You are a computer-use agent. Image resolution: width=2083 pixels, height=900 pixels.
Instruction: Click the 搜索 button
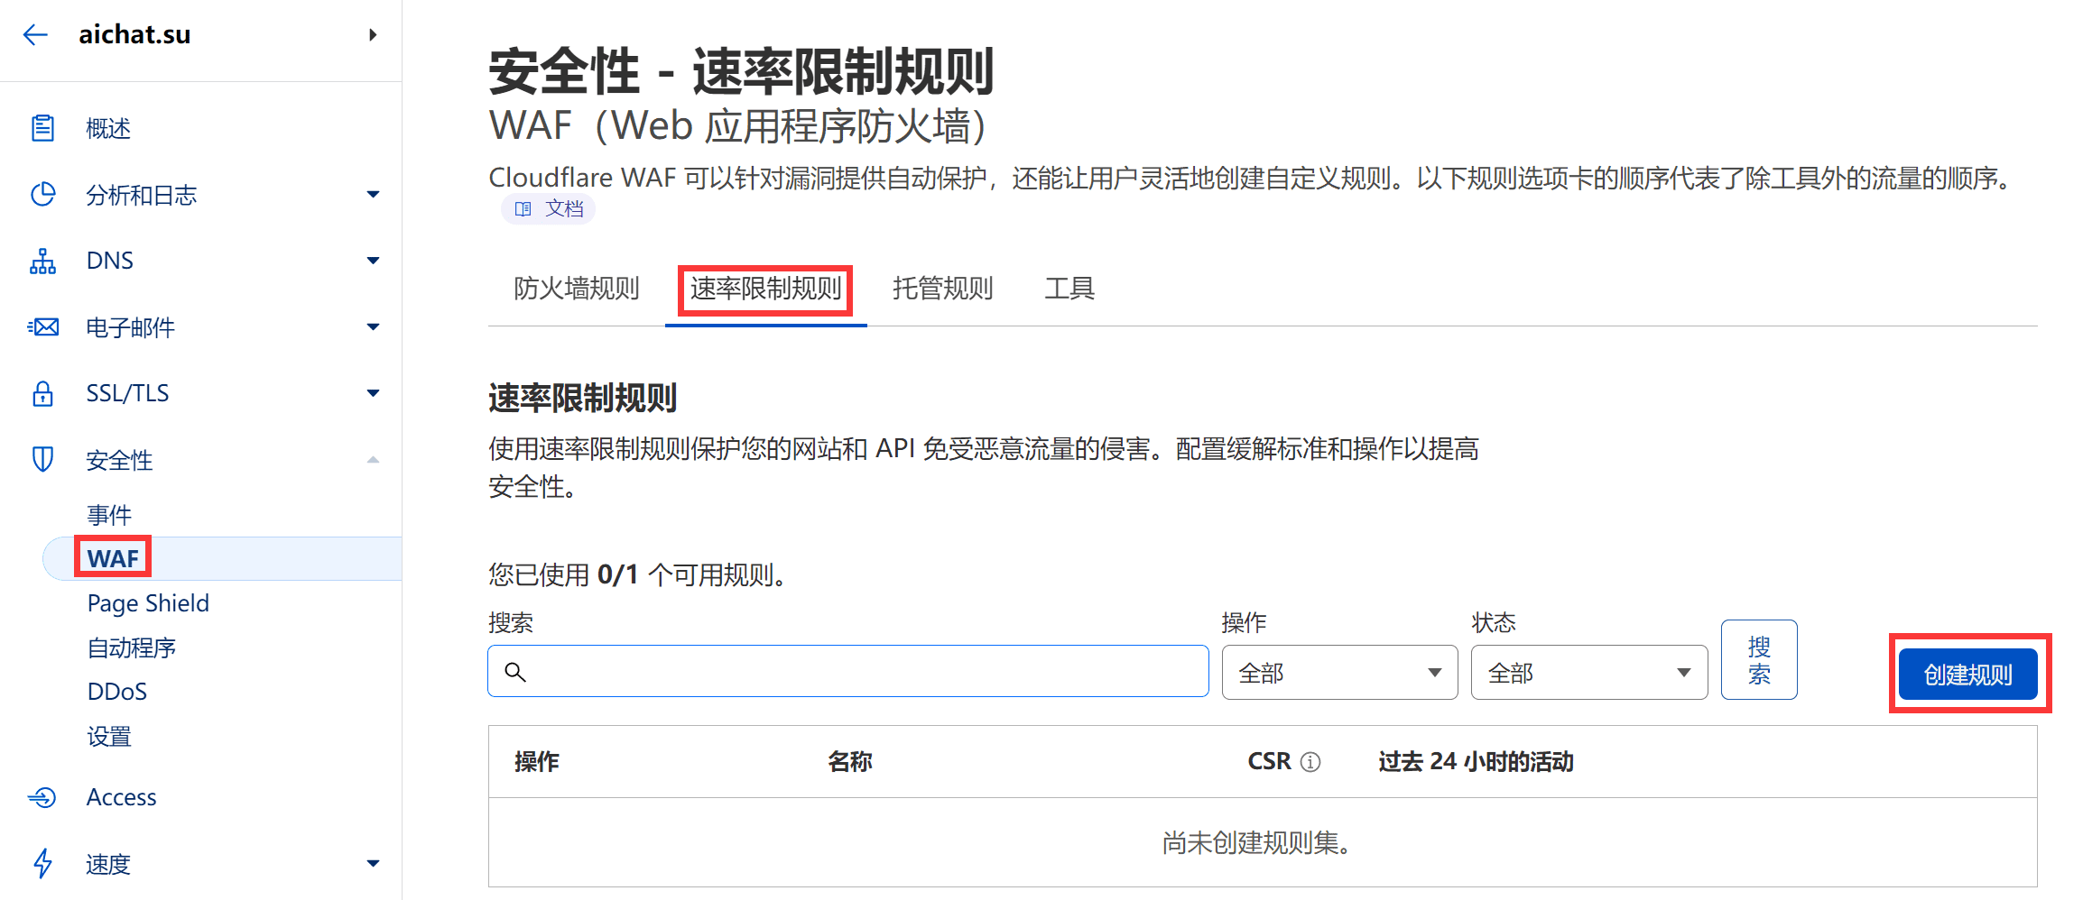(x=1759, y=660)
